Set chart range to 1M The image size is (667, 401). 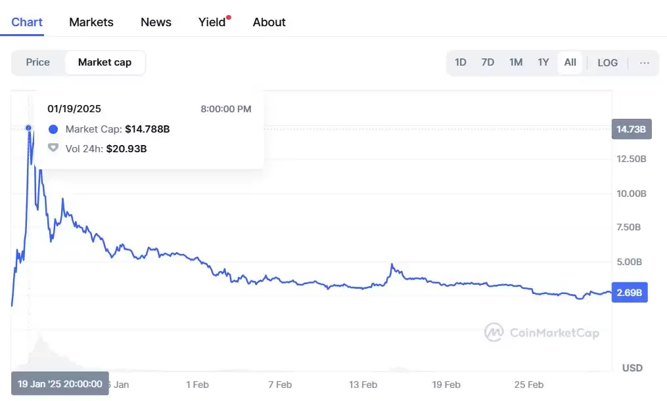[x=516, y=62]
